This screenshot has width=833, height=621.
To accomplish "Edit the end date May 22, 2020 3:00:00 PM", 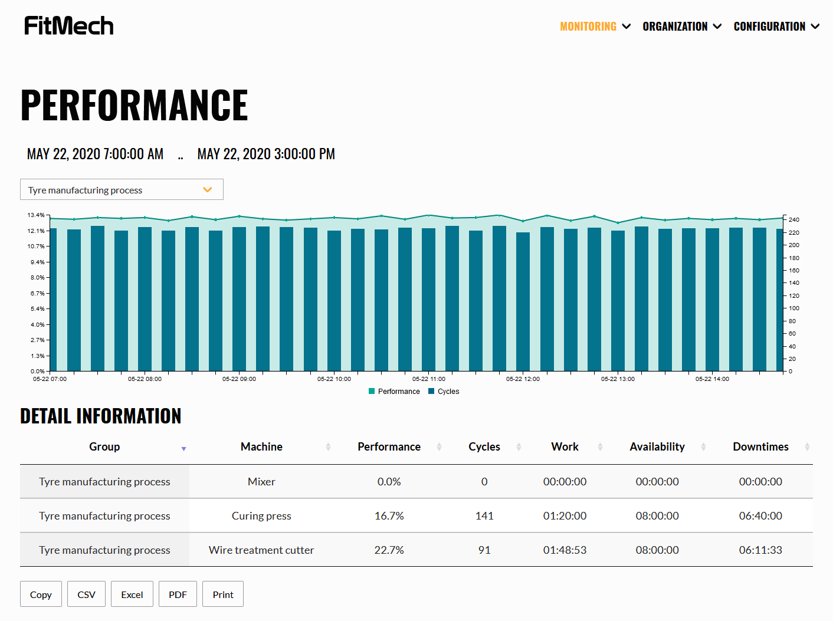I will click(x=266, y=154).
